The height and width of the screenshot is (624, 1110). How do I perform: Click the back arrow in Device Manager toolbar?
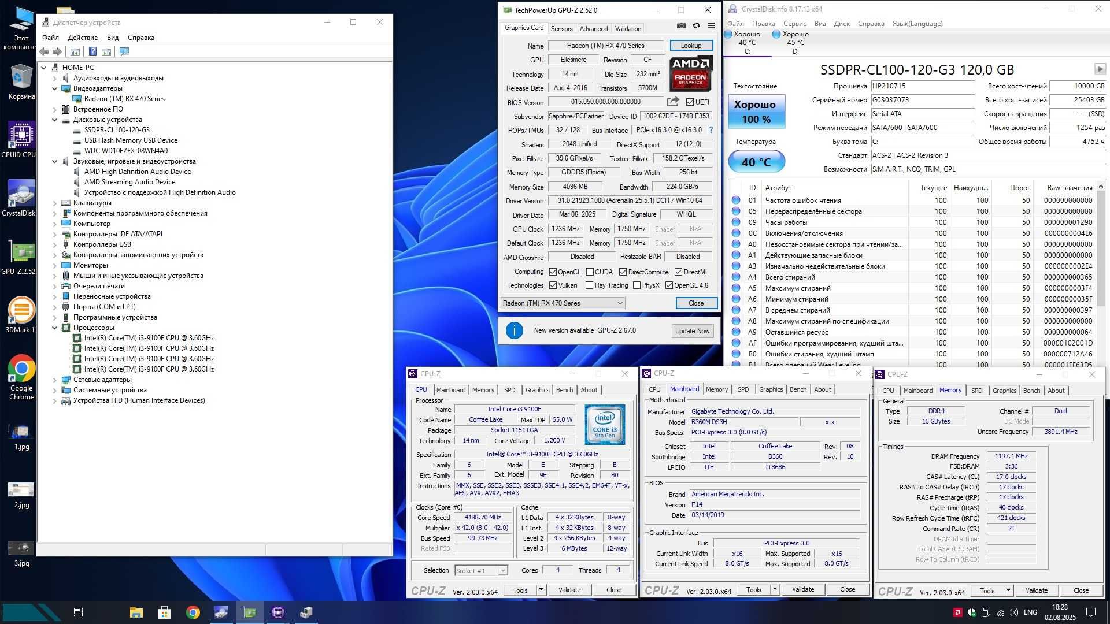[44, 51]
